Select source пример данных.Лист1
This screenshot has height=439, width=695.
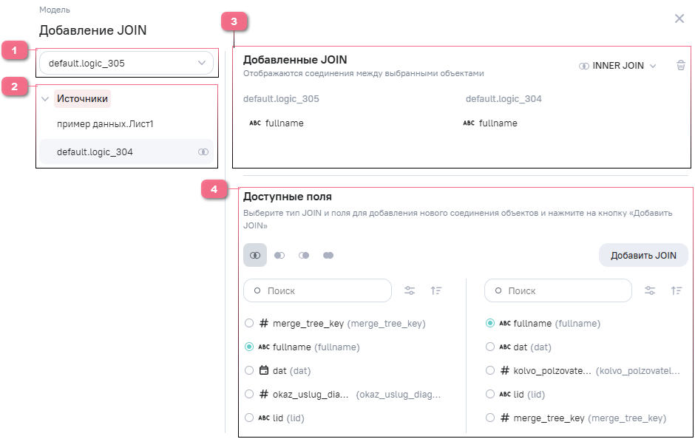(x=105, y=124)
